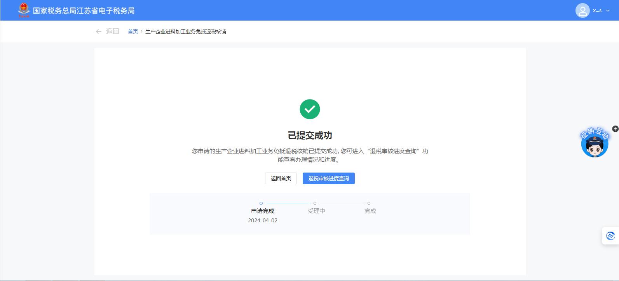Click the breadcrumb separator chevron after 首页

pyautogui.click(x=142, y=31)
